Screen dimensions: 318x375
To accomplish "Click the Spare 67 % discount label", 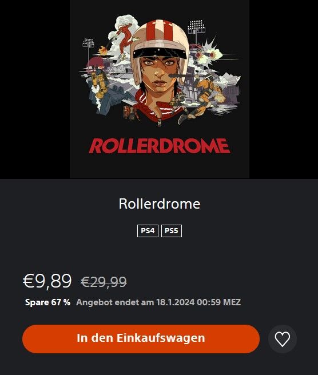I will pyautogui.click(x=48, y=302).
